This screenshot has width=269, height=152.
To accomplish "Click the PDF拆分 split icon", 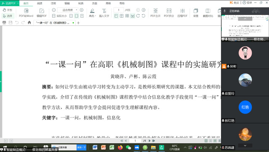I will click(x=169, y=13).
